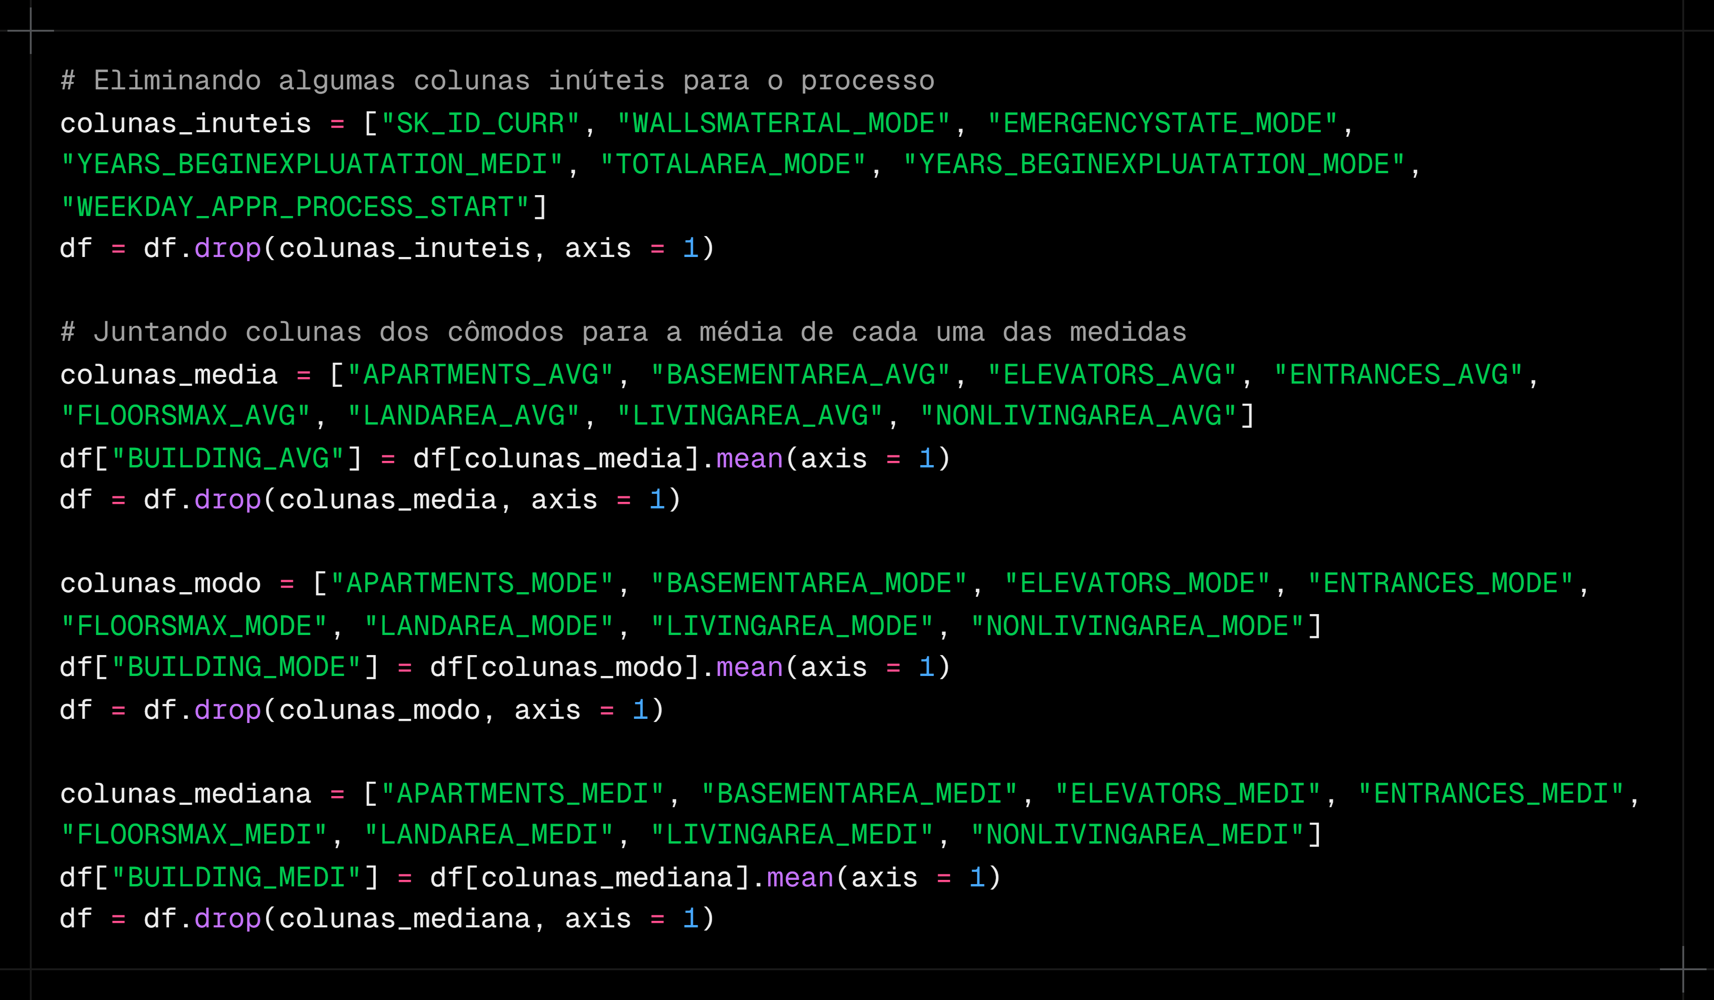Click the string "SK_ID_CURR"
The height and width of the screenshot is (1000, 1714).
480,124
